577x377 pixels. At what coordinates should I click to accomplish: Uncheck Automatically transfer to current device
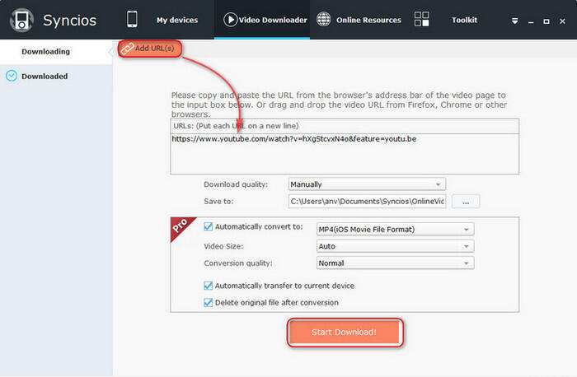(208, 286)
